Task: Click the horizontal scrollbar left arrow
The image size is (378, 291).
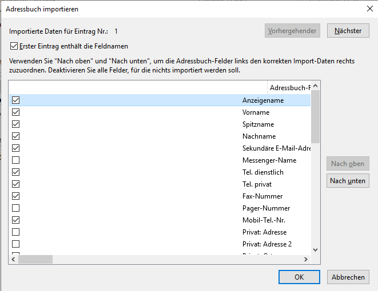Action: pyautogui.click(x=13, y=259)
